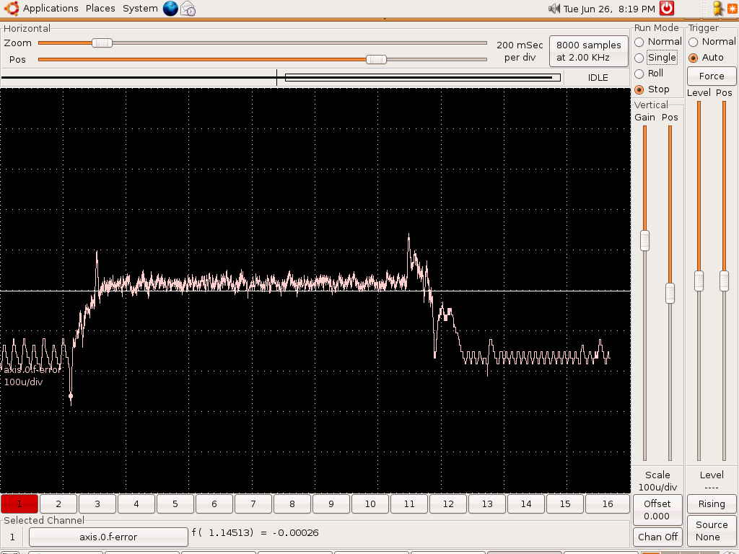The width and height of the screenshot is (739, 554).
Task: Open the Places menu
Action: [x=100, y=9]
